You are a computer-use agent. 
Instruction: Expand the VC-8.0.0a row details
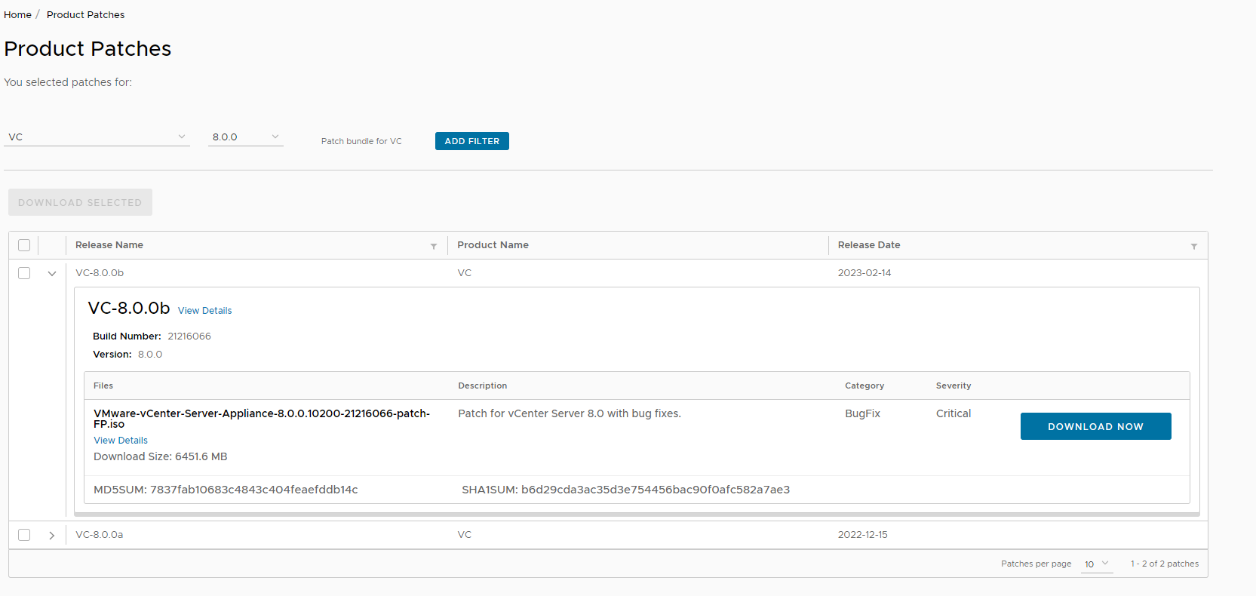tap(52, 536)
